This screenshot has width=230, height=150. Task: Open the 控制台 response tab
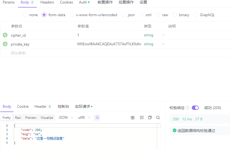(63, 106)
